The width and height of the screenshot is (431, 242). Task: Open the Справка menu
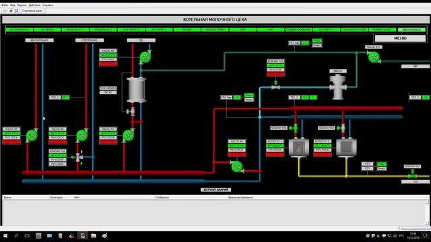pyautogui.click(x=48, y=5)
